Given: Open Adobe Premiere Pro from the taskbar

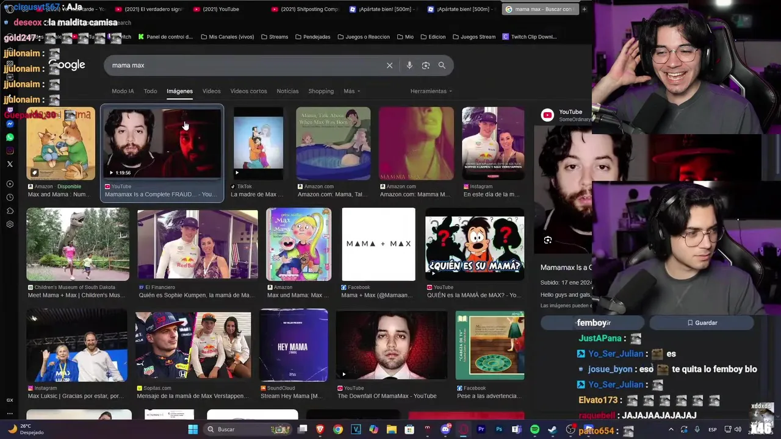Looking at the screenshot, I should click(x=481, y=429).
